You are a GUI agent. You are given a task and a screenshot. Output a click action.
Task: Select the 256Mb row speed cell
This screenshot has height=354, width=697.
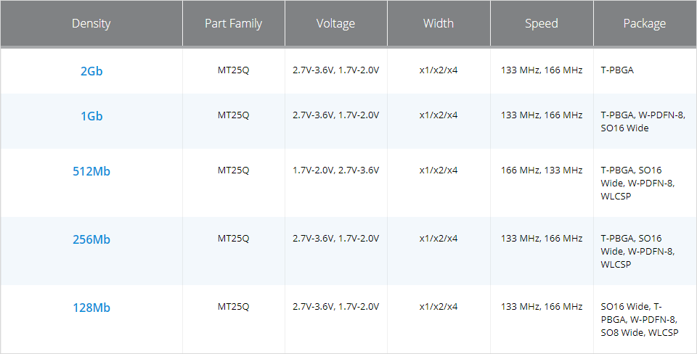pos(542,239)
